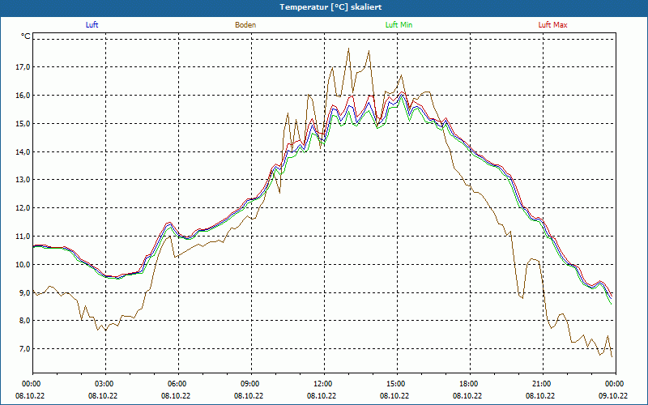Image resolution: width=648 pixels, height=405 pixels.
Task: Click the 09.10.22 date label
Action: (x=613, y=396)
